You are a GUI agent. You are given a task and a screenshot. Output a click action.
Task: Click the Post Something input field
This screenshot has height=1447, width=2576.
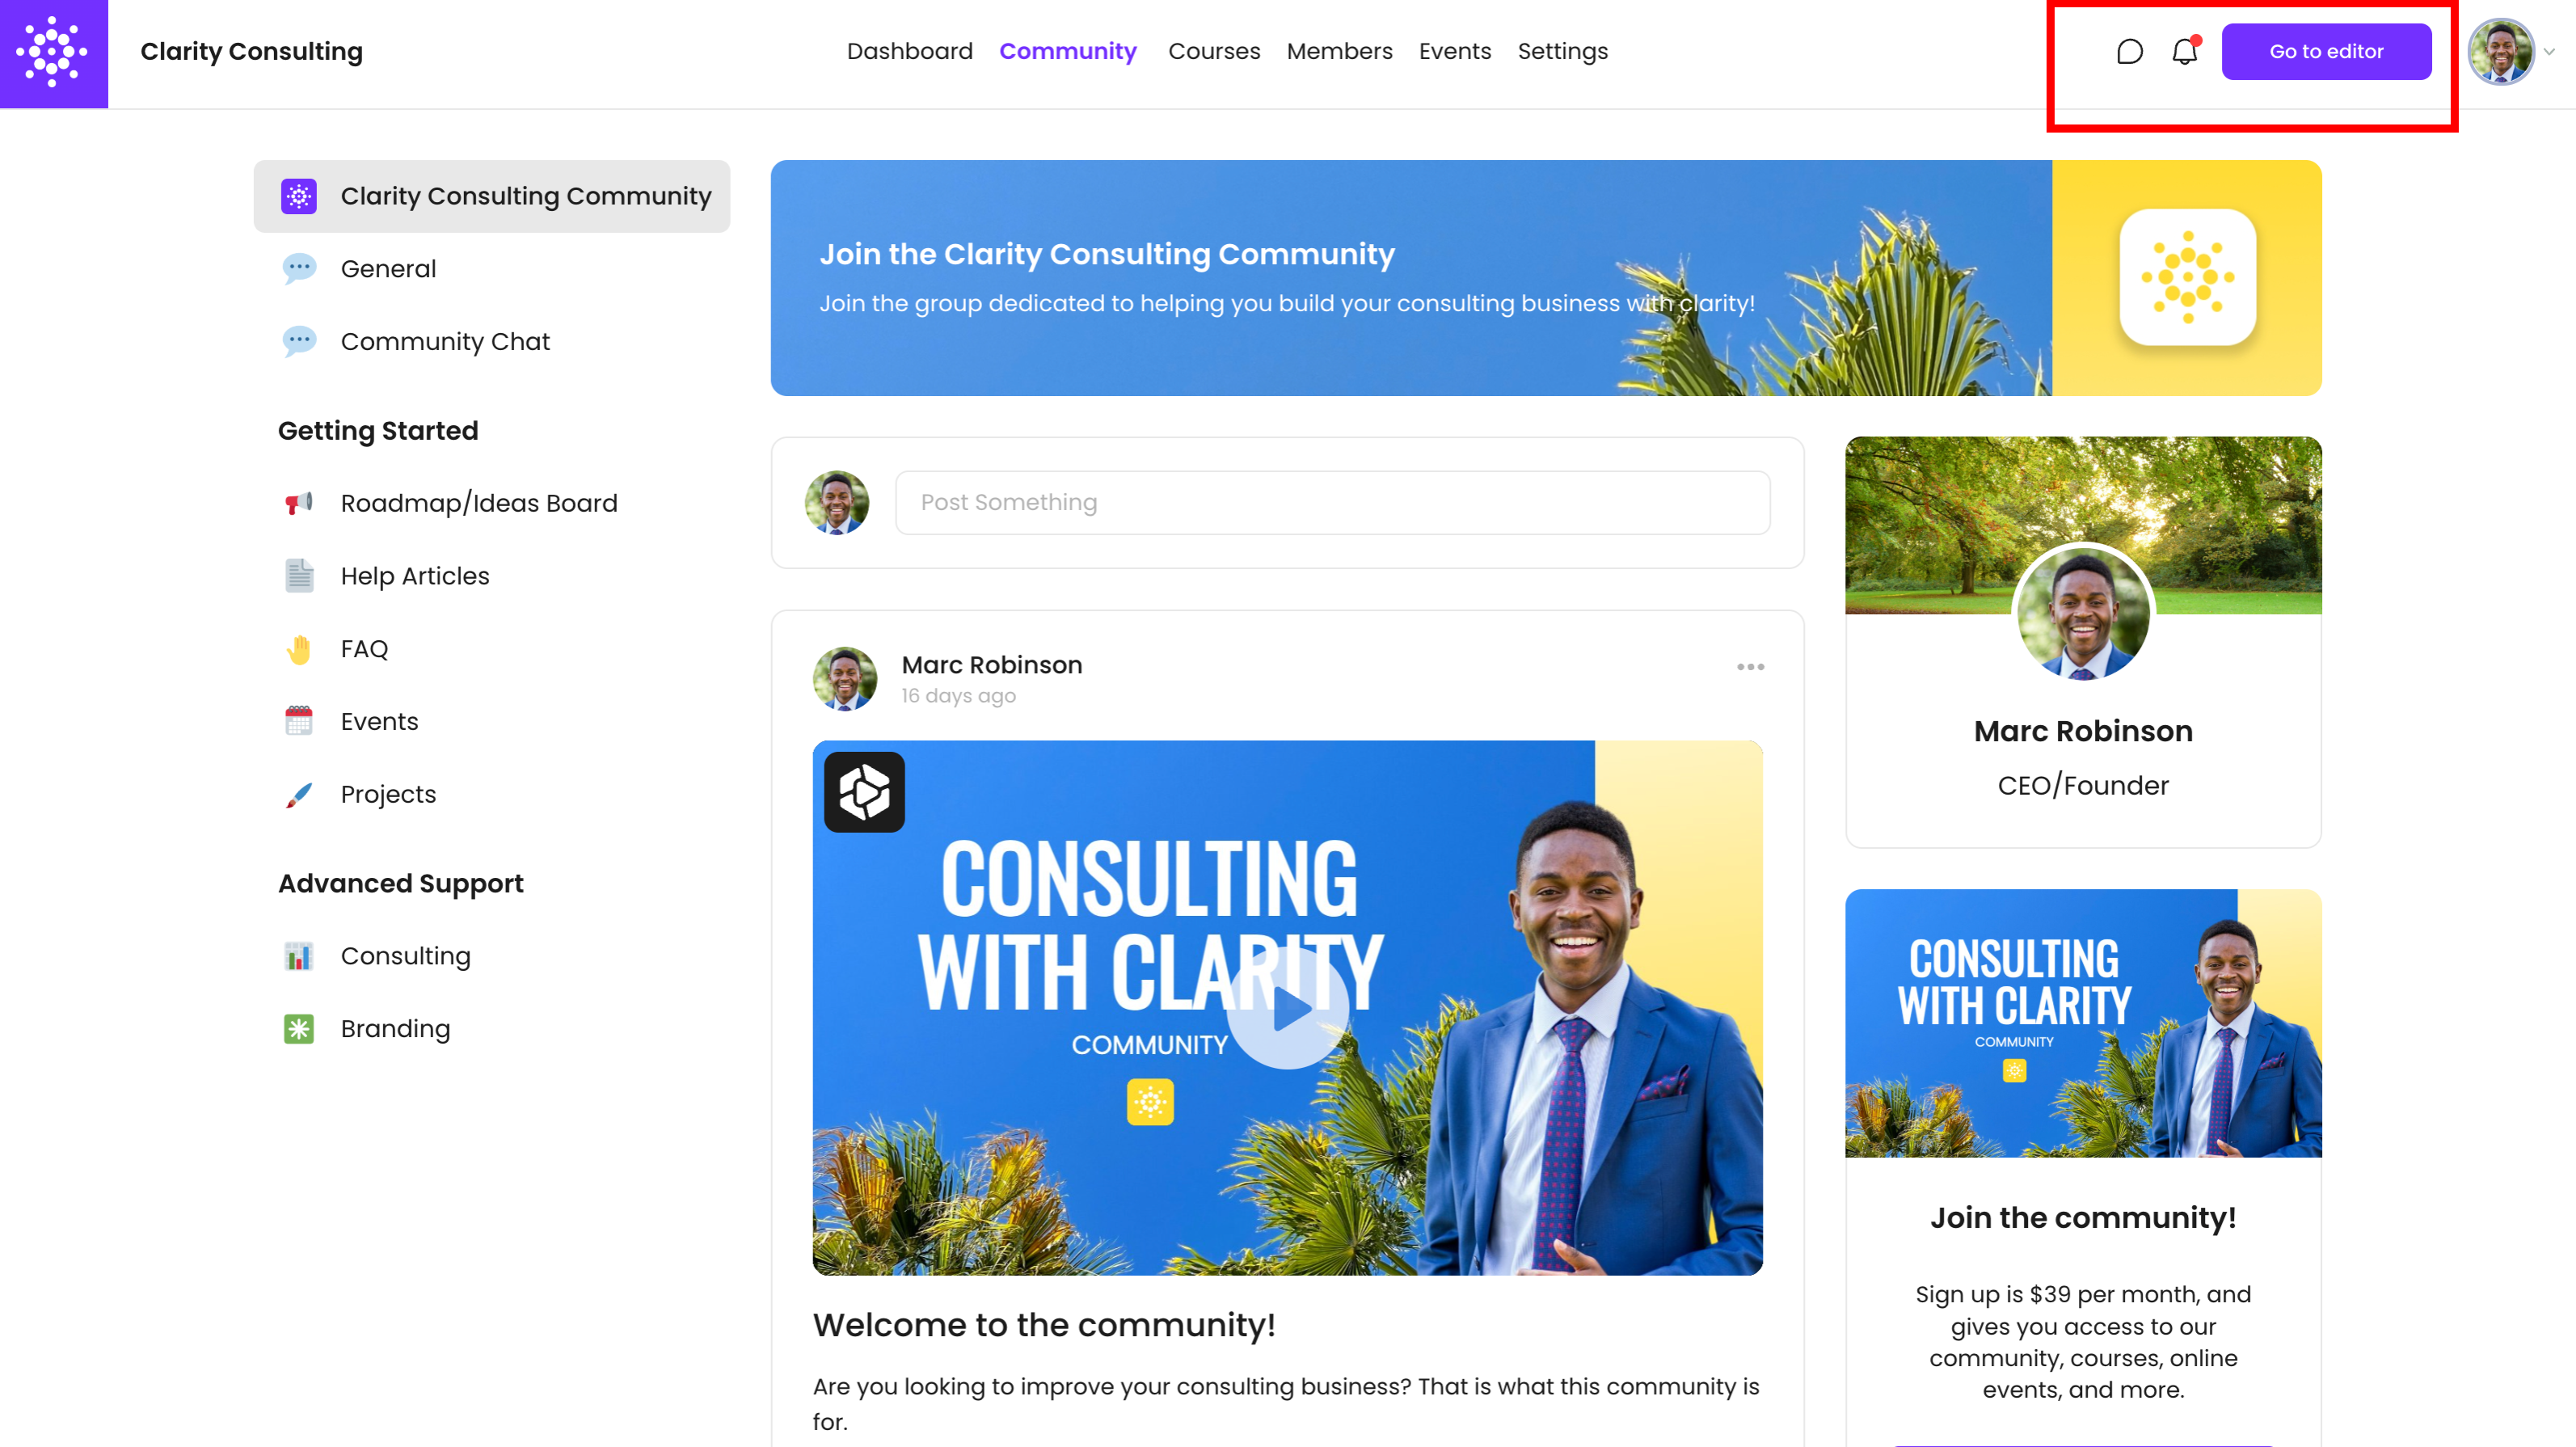click(x=1332, y=503)
